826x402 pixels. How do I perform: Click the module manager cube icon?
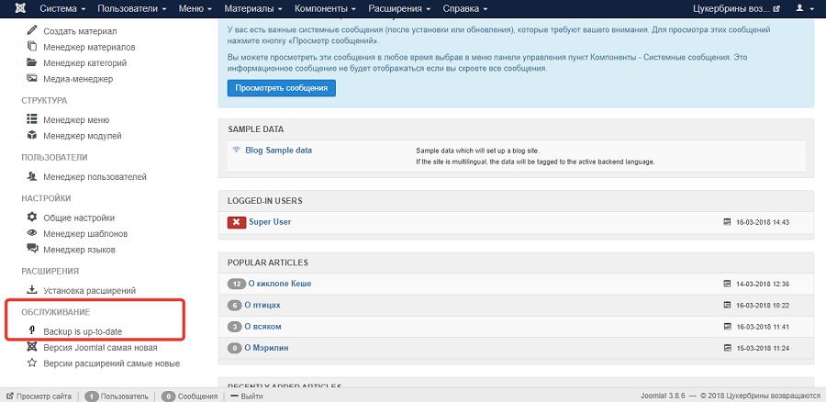pyautogui.click(x=32, y=136)
